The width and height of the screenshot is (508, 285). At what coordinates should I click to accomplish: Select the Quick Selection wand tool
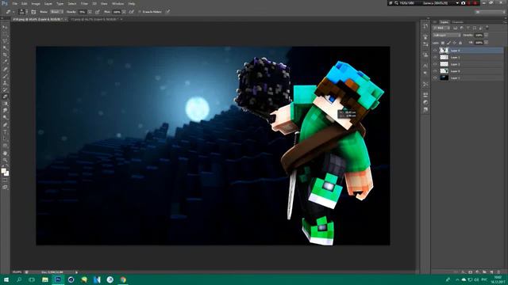[6, 47]
